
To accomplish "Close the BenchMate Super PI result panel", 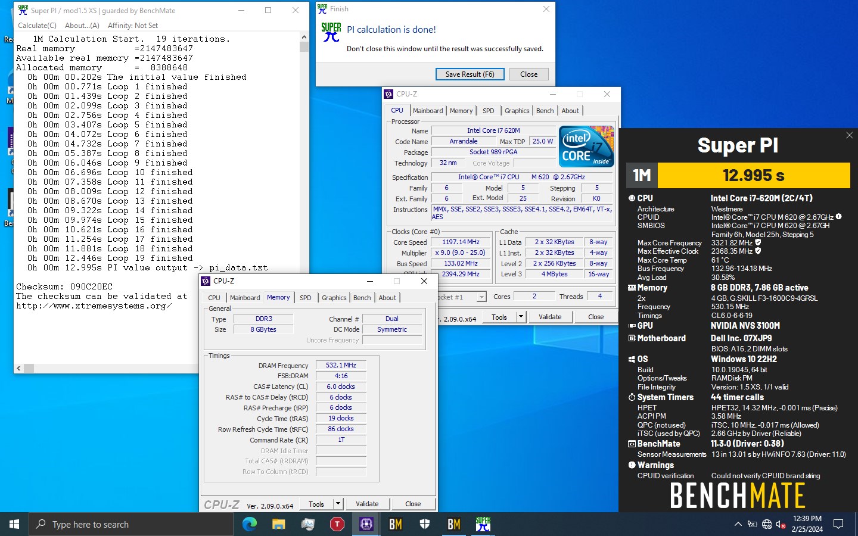I will click(849, 135).
